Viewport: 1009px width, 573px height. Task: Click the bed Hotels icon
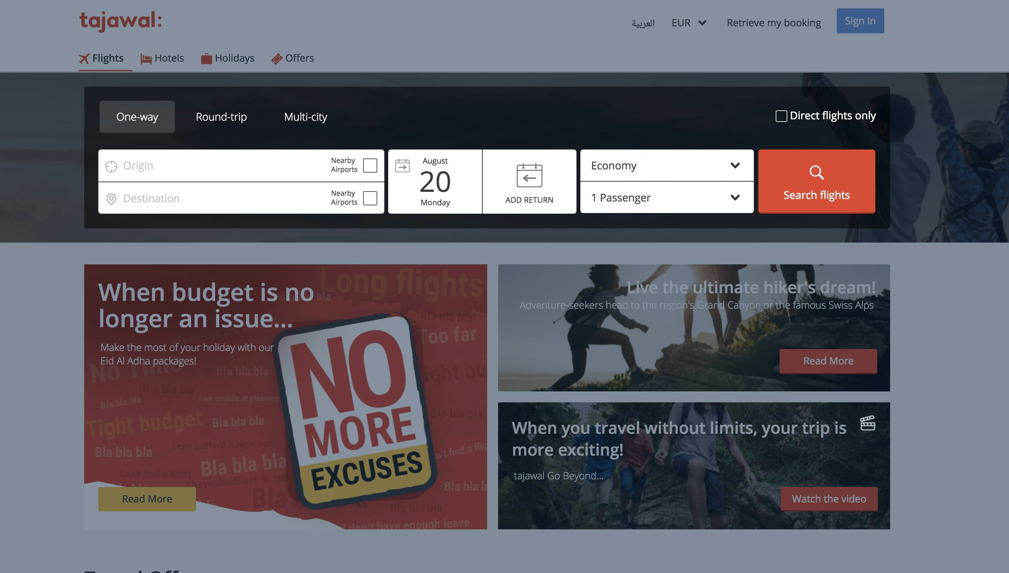146,59
